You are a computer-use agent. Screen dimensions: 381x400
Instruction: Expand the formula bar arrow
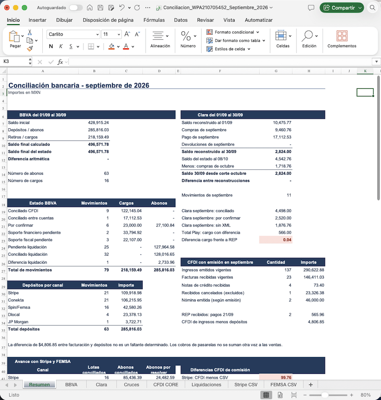click(x=376, y=62)
